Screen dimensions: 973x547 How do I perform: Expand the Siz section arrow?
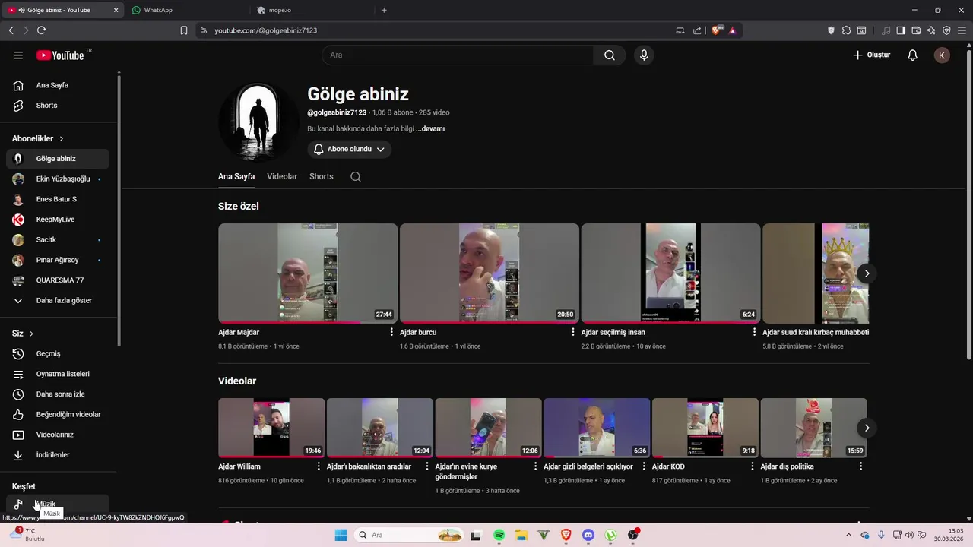tap(31, 334)
